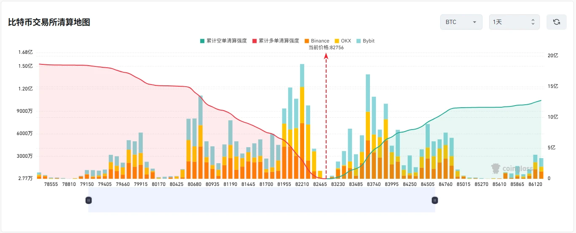This screenshot has height=233, width=576.
Task: Click the blue zoom range selection bar
Action: (262, 200)
